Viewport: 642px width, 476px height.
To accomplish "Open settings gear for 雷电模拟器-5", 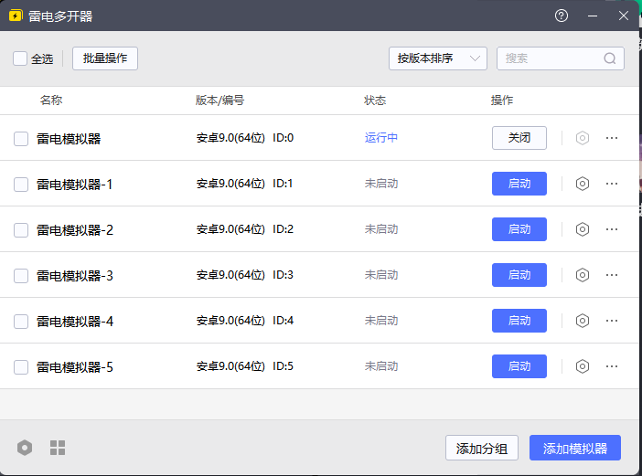I will click(582, 366).
